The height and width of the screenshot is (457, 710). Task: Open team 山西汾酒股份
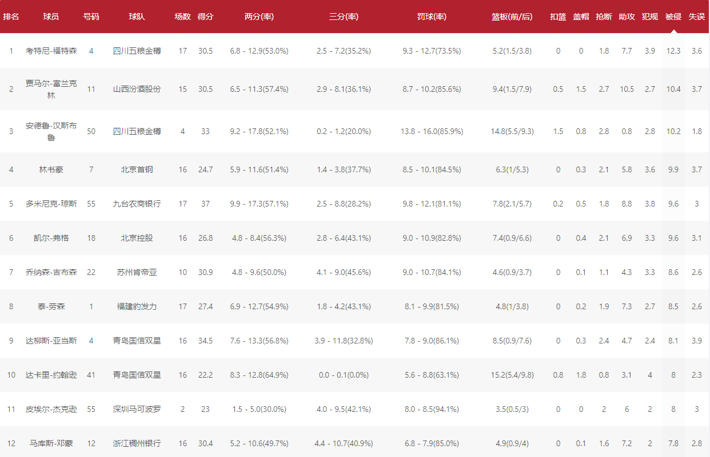pyautogui.click(x=137, y=89)
